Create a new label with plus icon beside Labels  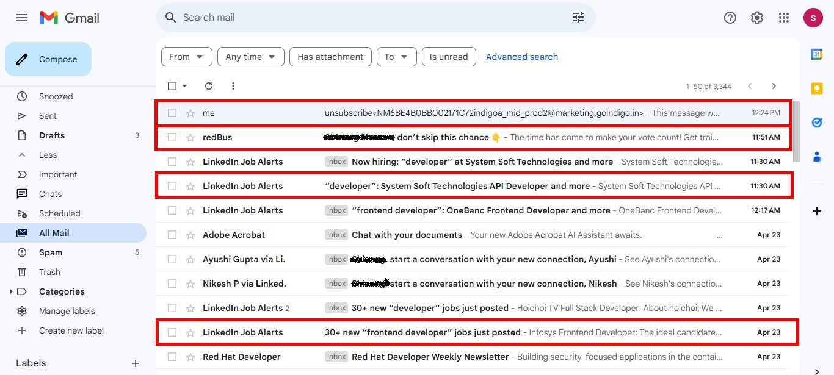point(136,363)
